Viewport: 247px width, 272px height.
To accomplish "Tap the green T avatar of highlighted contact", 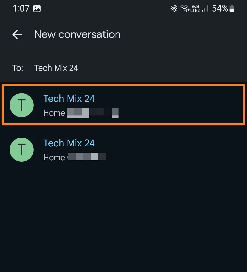I will tap(22, 105).
